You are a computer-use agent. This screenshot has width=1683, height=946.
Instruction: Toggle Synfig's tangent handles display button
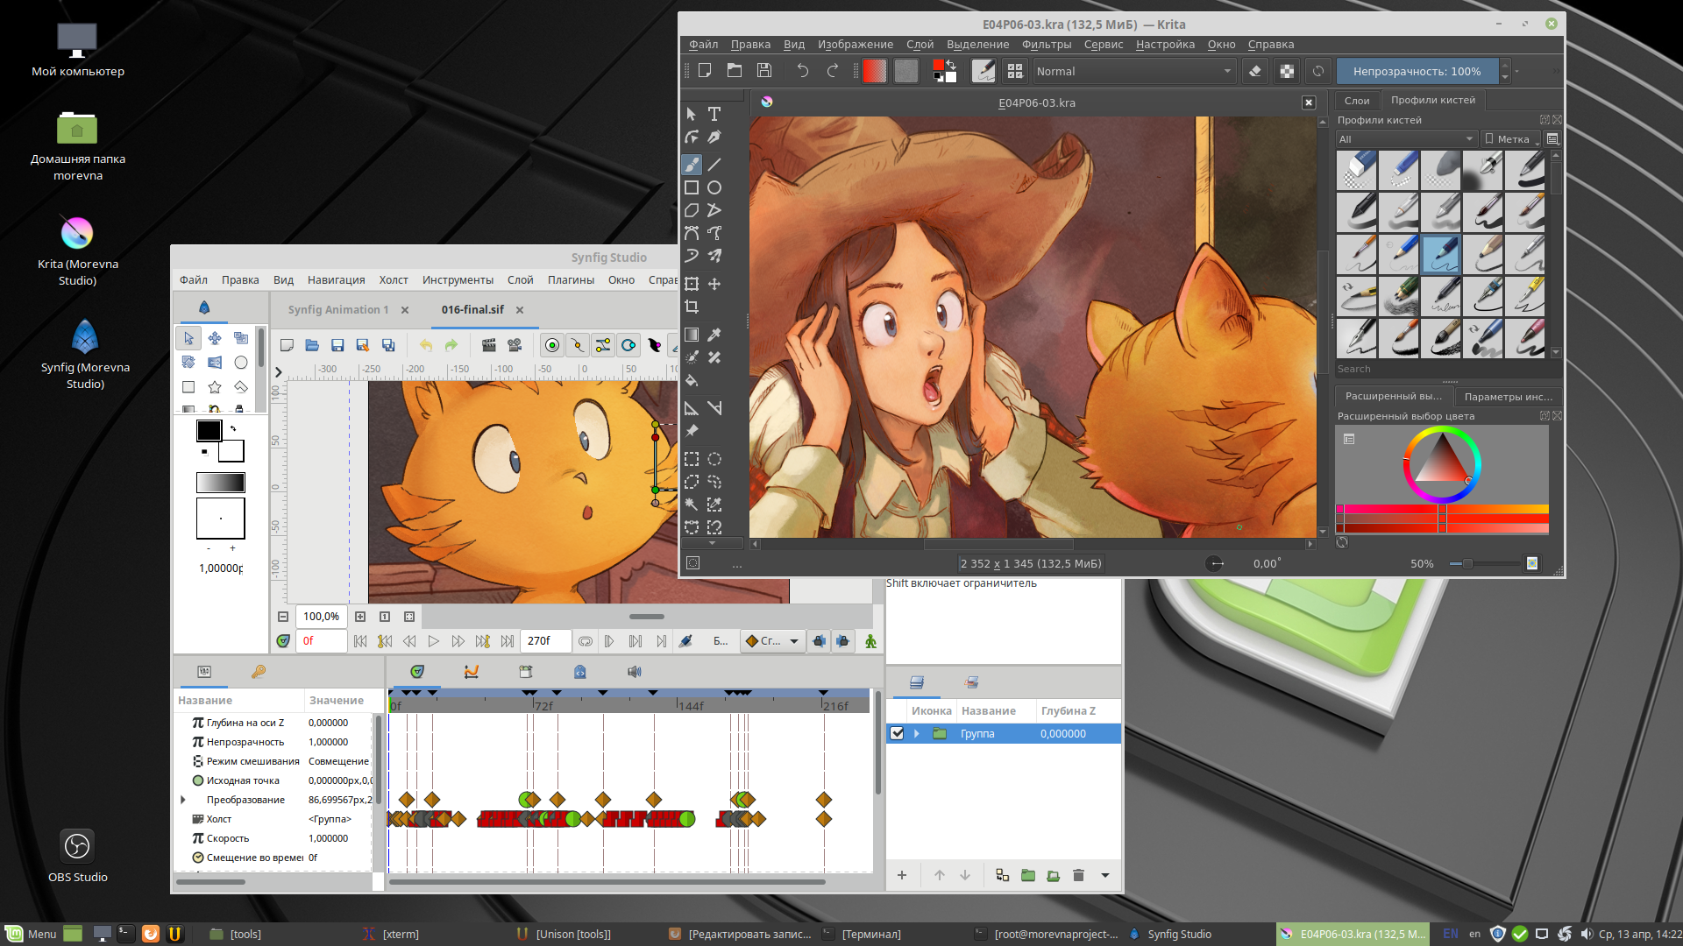(603, 345)
